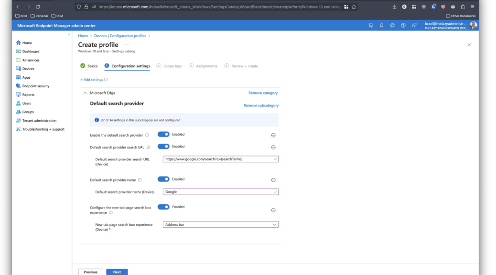Open New tab page search box experience dropdown

coord(220,224)
